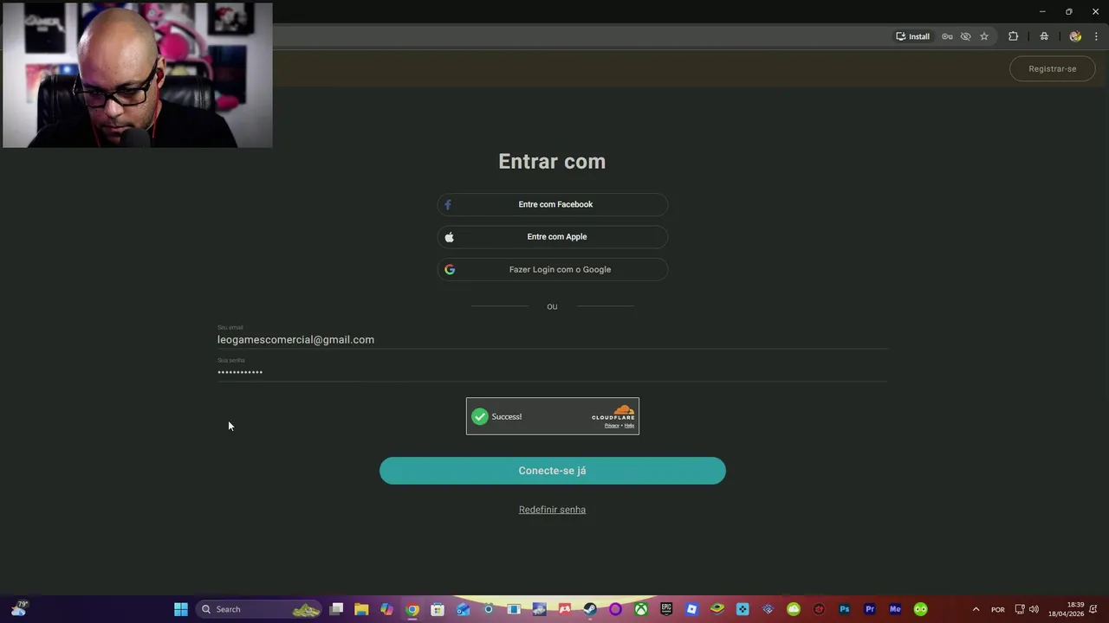Open the saved passwords key icon

(x=947, y=36)
